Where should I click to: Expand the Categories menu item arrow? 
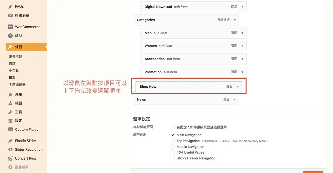point(235,20)
